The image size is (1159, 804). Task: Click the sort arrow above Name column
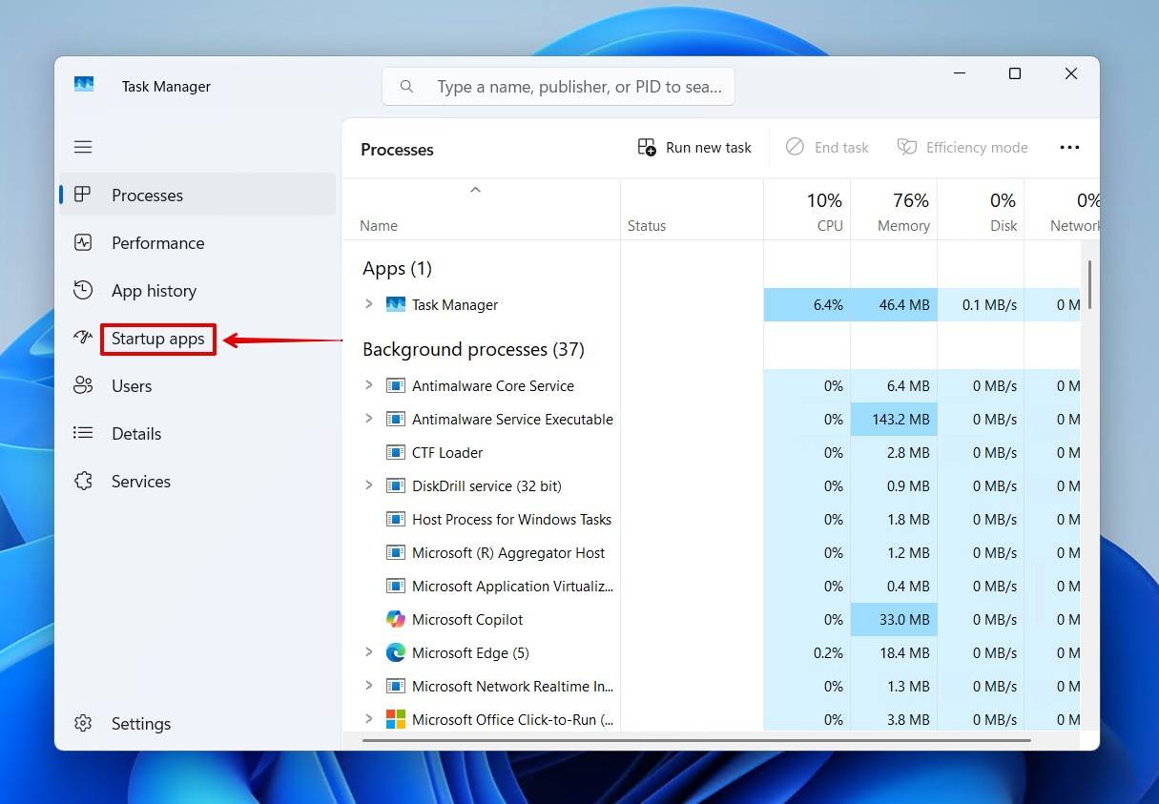(x=475, y=190)
